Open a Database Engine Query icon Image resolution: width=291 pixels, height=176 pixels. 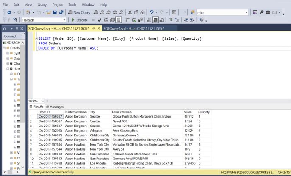click(95, 12)
